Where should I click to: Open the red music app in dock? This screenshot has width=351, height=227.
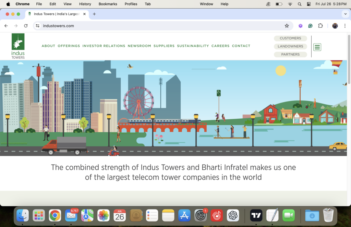[x=217, y=215]
